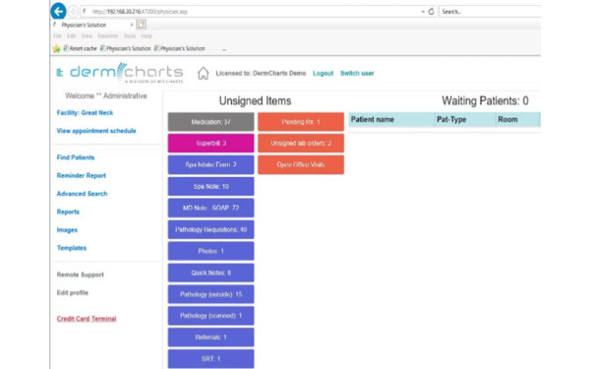The image size is (590, 369).
Task: Open the File menu
Action: click(57, 36)
